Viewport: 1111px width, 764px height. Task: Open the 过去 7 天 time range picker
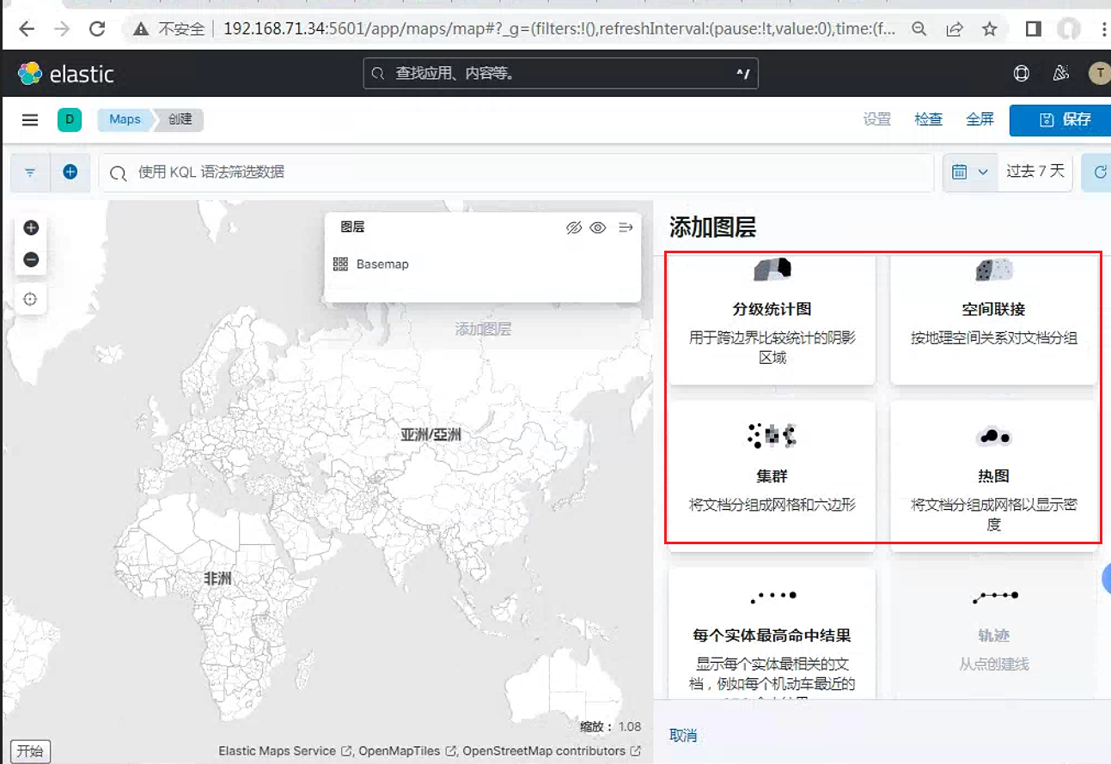(x=1035, y=172)
